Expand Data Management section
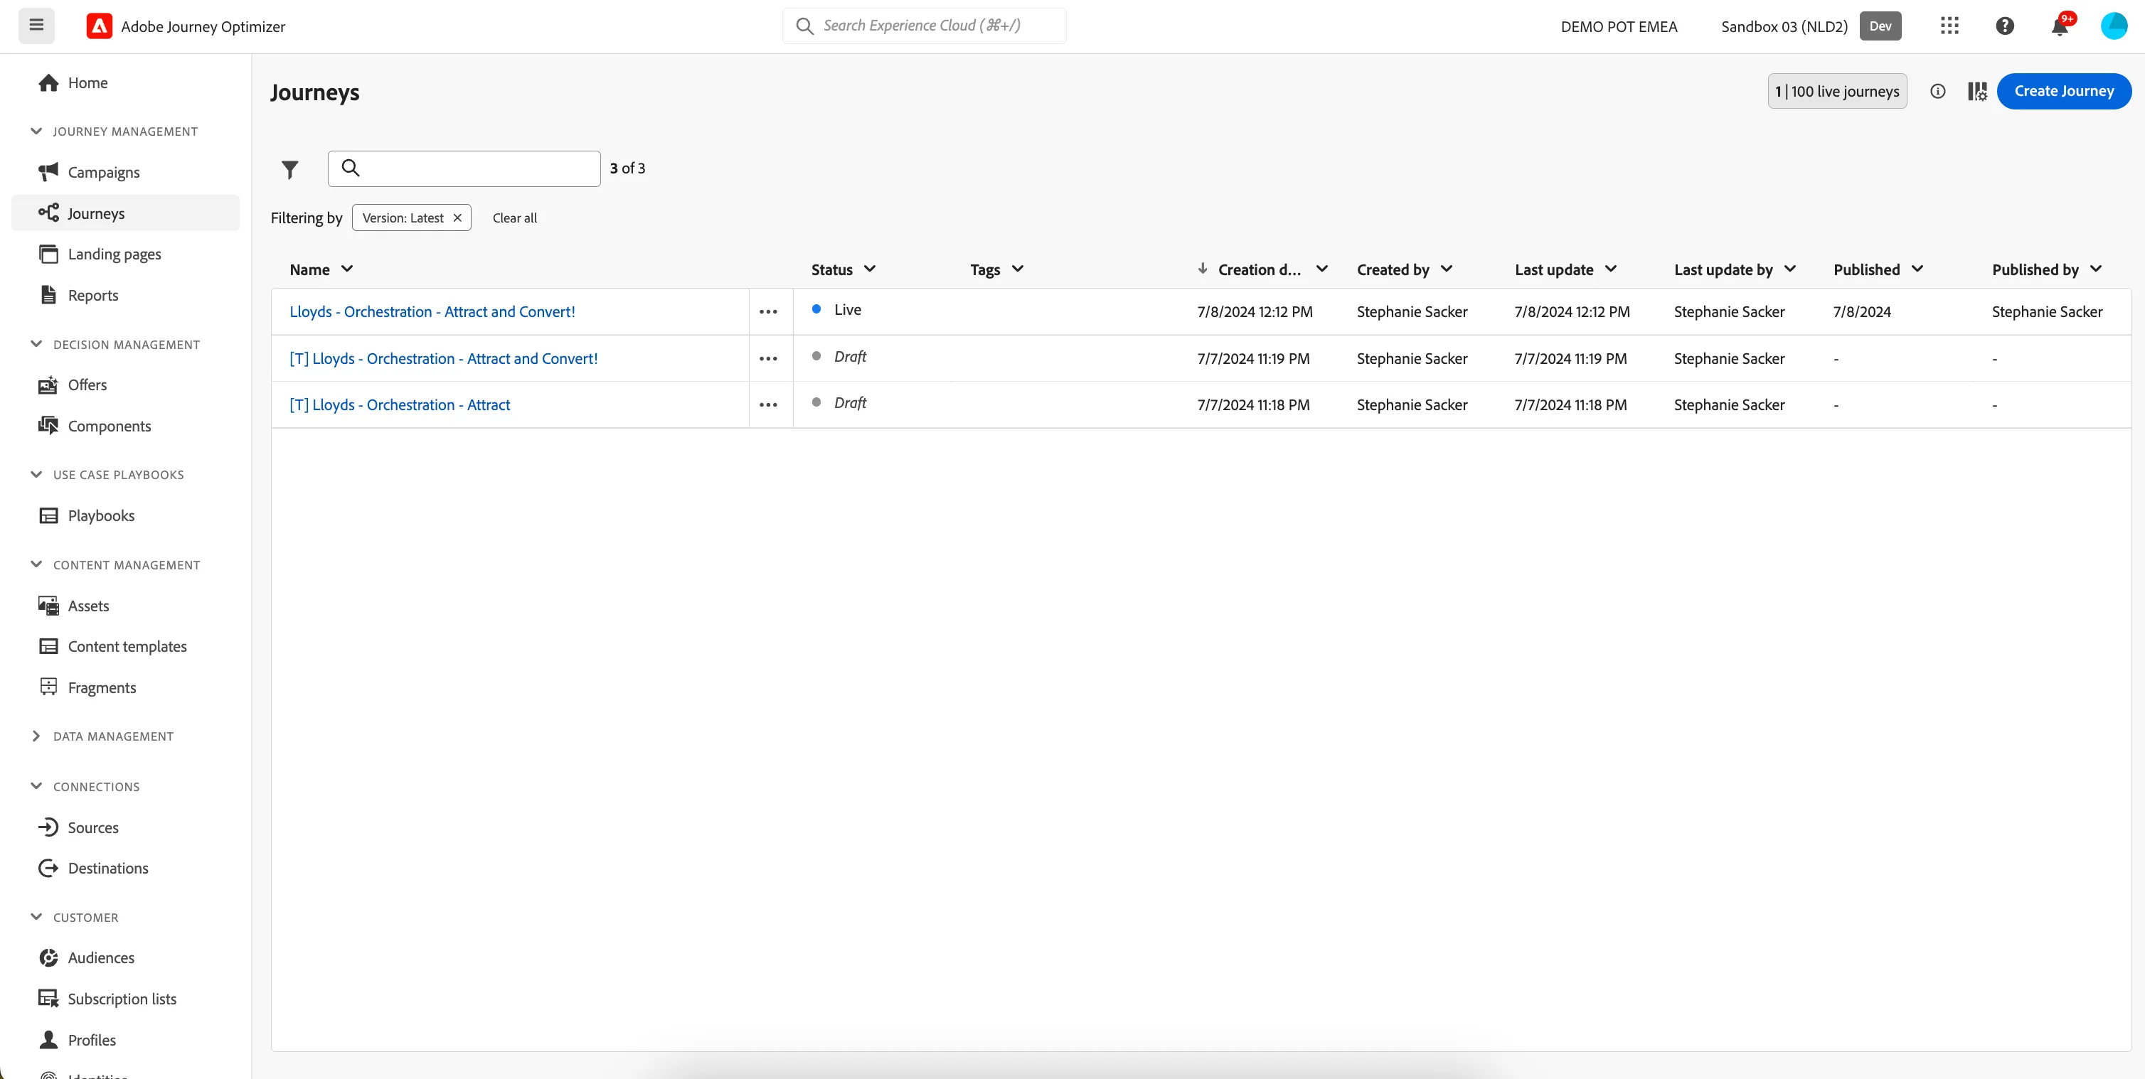Image resolution: width=2145 pixels, height=1079 pixels. click(x=36, y=736)
